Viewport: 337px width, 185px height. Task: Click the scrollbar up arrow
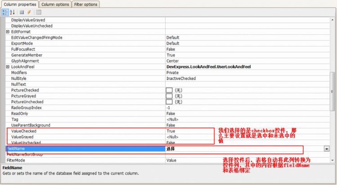click(332, 20)
